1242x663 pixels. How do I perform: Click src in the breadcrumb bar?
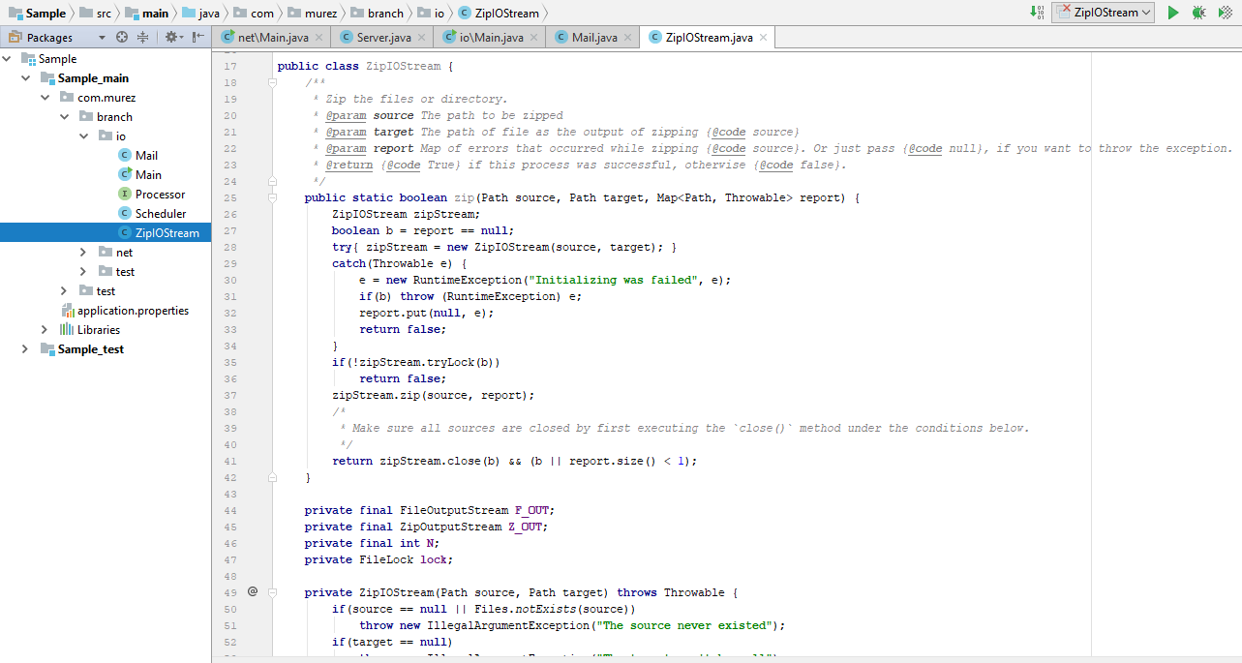pos(95,13)
